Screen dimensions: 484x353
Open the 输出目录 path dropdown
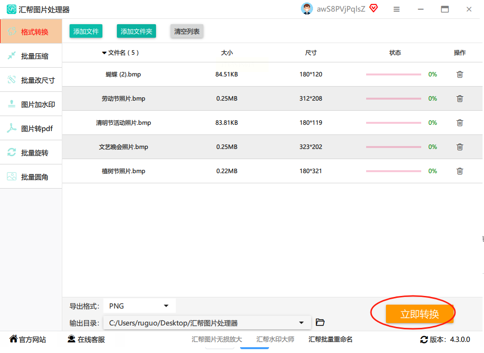click(x=301, y=323)
